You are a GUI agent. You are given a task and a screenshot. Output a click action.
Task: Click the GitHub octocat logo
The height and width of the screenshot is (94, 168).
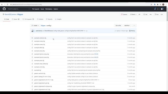(x=4, y=9)
